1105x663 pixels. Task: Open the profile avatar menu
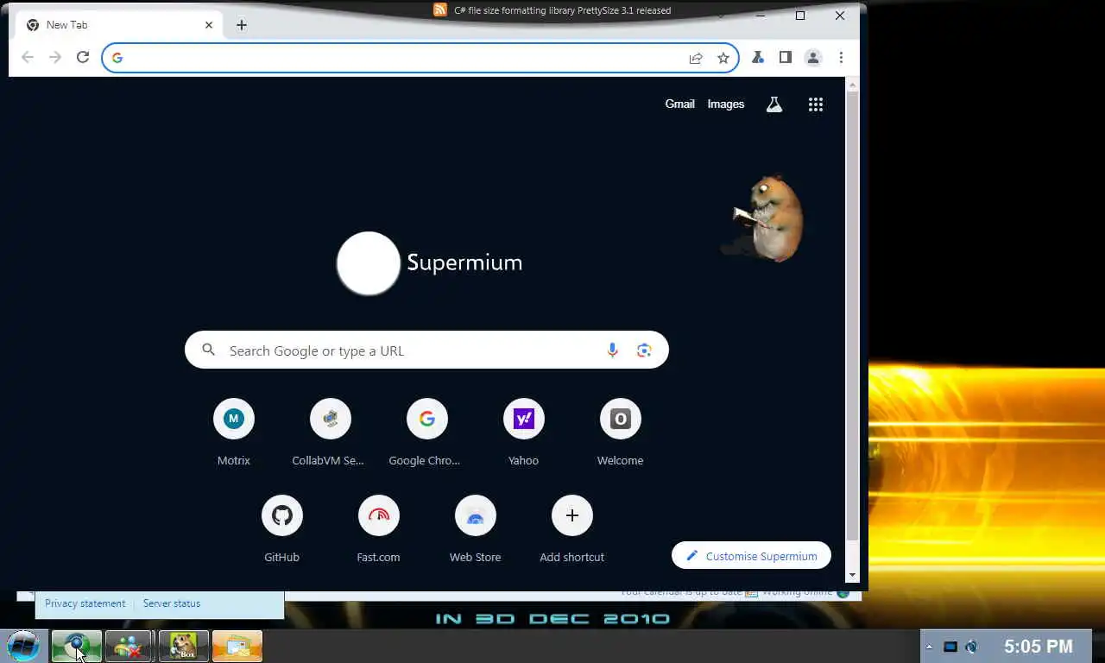813,58
